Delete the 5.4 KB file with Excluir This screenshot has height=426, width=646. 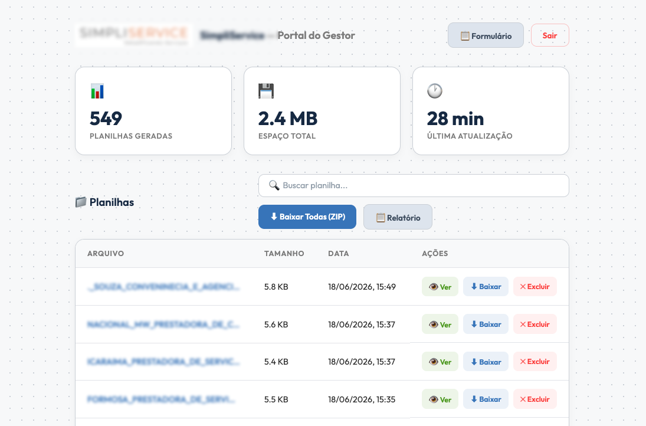(534, 362)
